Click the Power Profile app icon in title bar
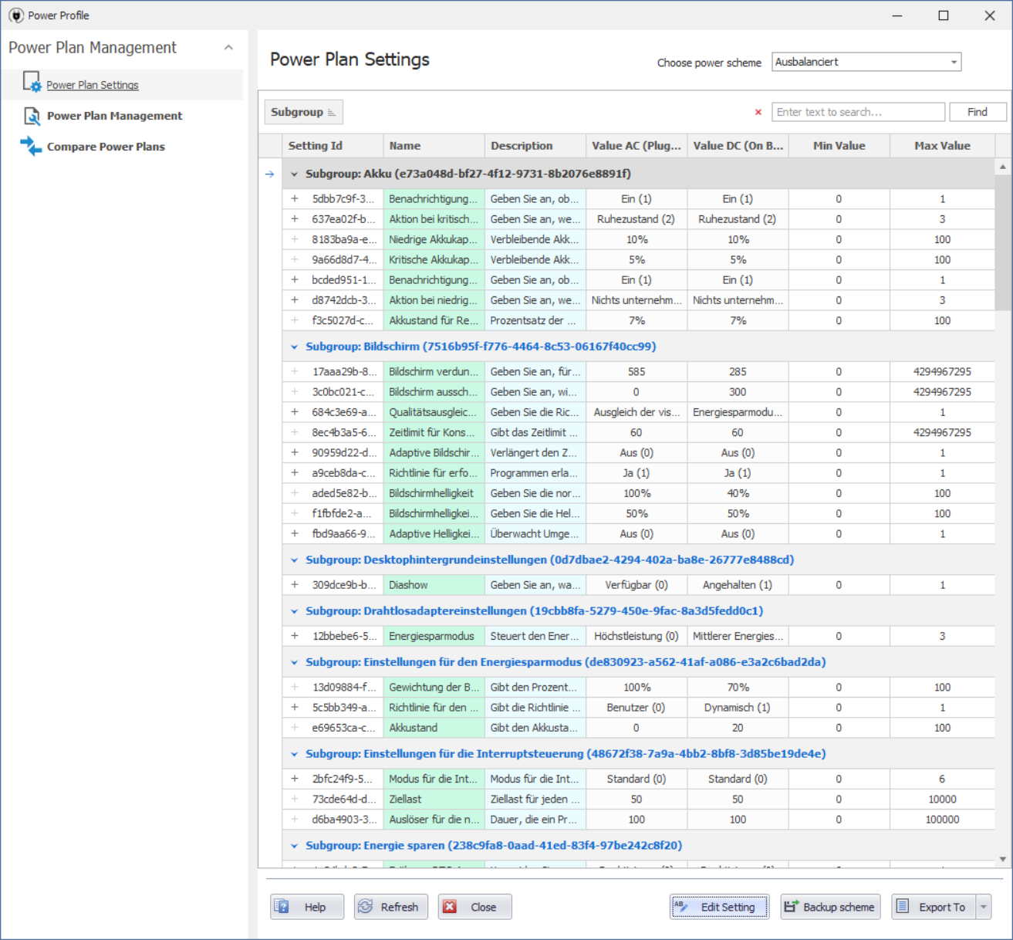This screenshot has height=940, width=1013. tap(16, 15)
